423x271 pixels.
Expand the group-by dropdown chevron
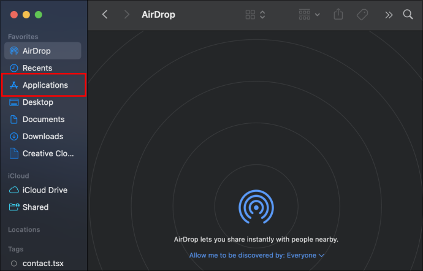click(x=318, y=15)
